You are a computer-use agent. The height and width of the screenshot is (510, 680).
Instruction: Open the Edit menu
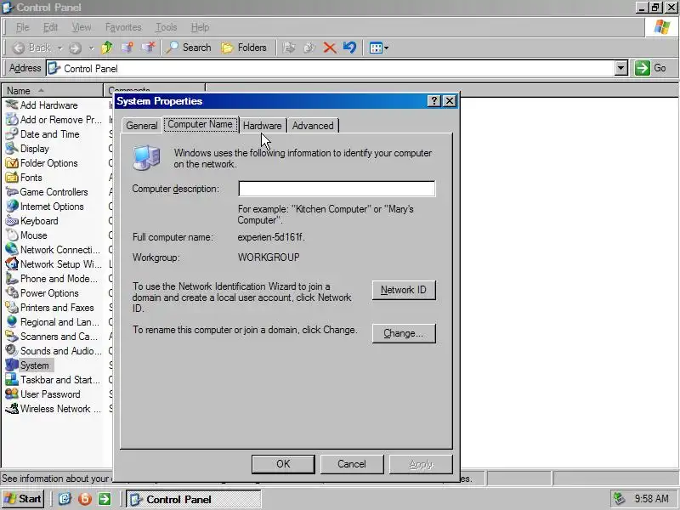pyautogui.click(x=50, y=27)
